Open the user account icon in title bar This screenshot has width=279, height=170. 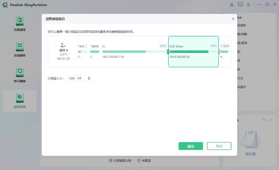click(x=232, y=4)
